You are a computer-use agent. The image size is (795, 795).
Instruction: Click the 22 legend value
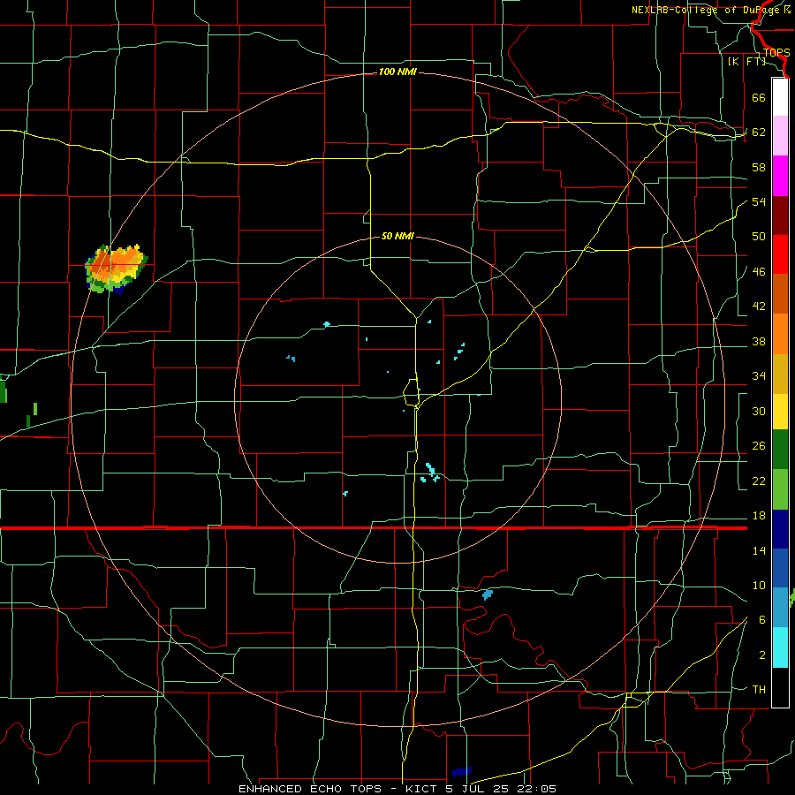pyautogui.click(x=759, y=481)
